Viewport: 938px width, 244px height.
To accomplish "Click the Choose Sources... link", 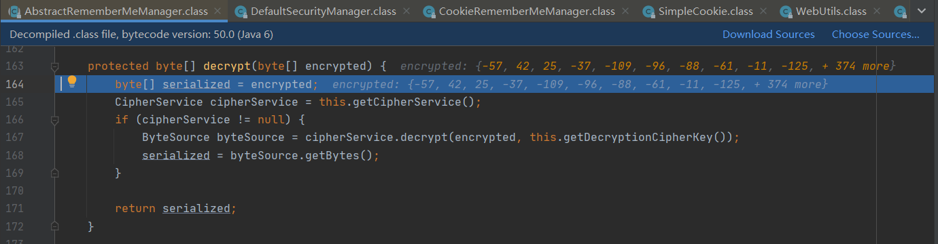I will tap(875, 35).
